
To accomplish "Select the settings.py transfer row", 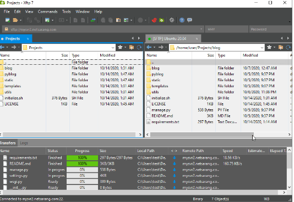I will click(x=144, y=176).
